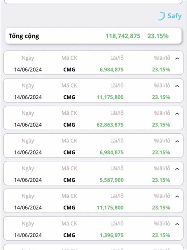The width and height of the screenshot is (187, 250).
Task: Tap the 14/06/2024 date beside 5,587,900
Action: [28, 180]
